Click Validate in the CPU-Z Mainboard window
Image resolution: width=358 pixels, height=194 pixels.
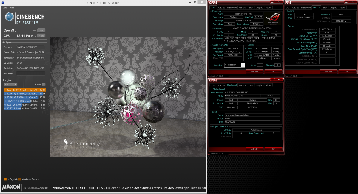coord(254,149)
